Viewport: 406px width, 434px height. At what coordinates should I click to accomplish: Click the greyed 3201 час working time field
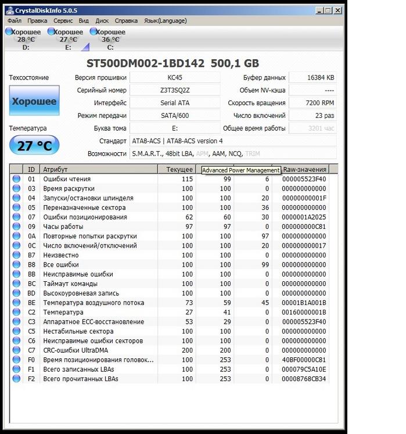pos(312,128)
